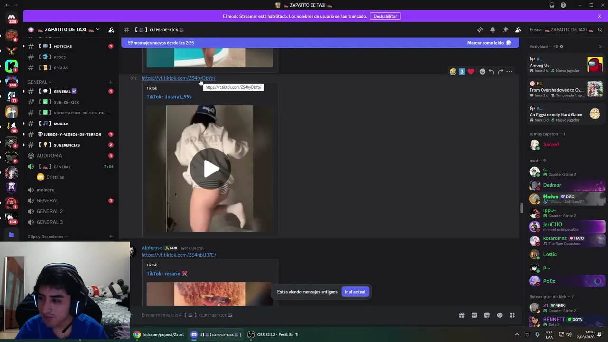This screenshot has width=608, height=342.
Task: Open notification settings bell in channel header
Action: pos(493,30)
